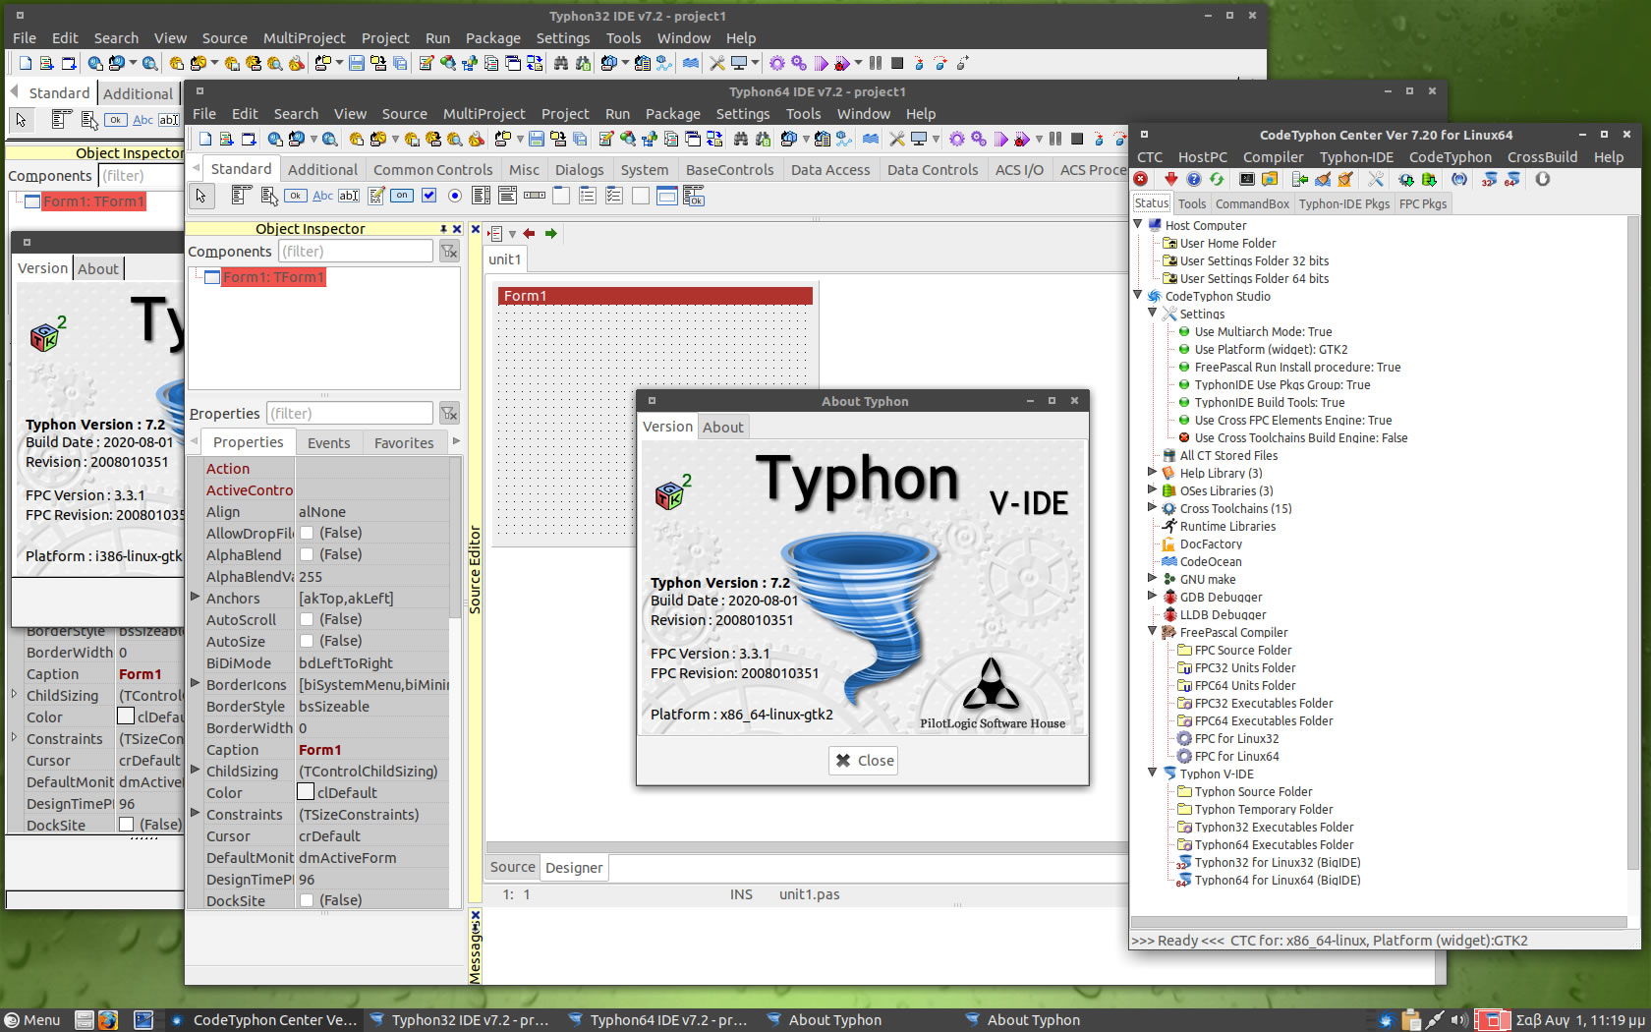This screenshot has height=1032, width=1651.
Task: Select the TRadioButton component in Typhon64 palette
Action: (x=454, y=196)
